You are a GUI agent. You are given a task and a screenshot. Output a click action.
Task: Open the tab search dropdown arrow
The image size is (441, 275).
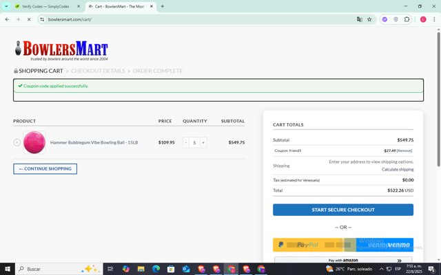(x=6, y=6)
